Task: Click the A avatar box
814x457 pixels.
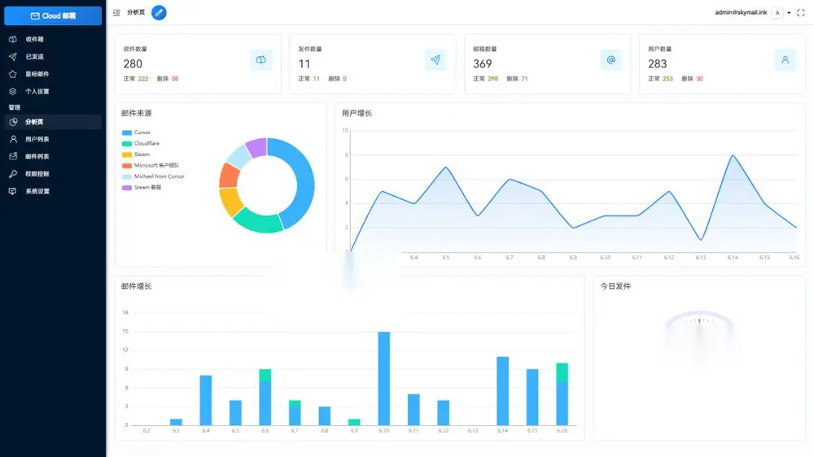Action: tap(777, 13)
